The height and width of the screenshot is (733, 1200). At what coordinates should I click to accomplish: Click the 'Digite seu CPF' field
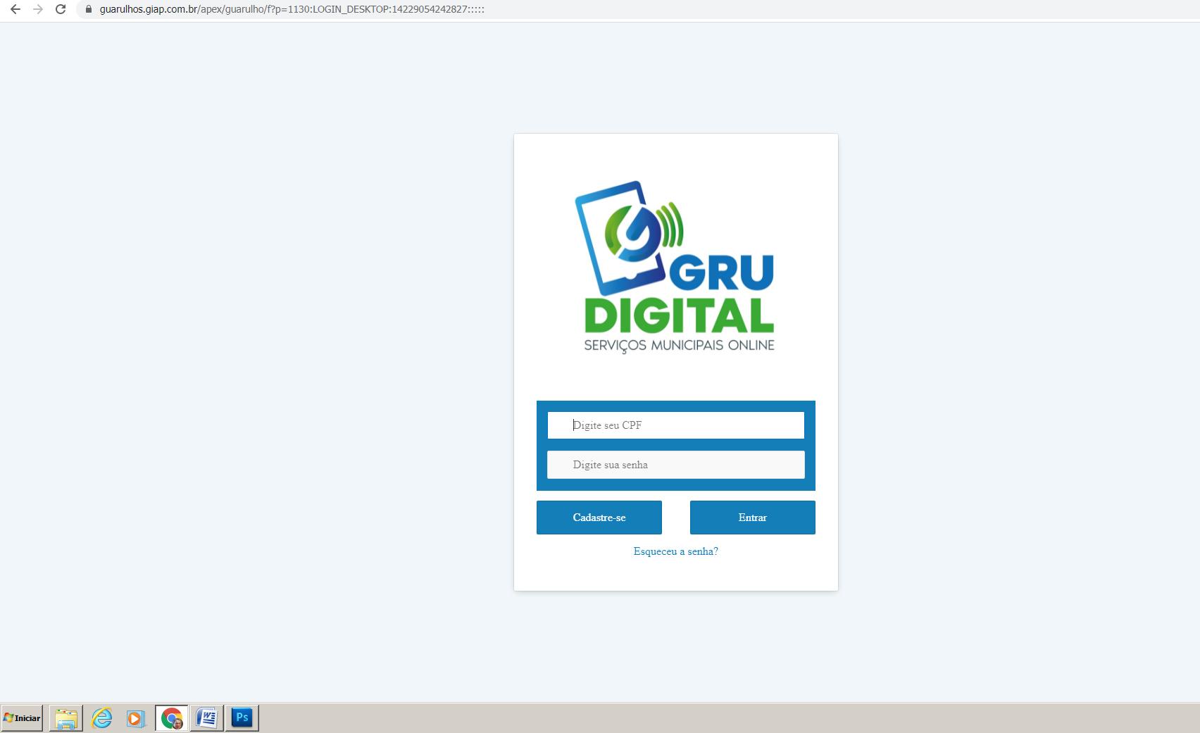[676, 425]
